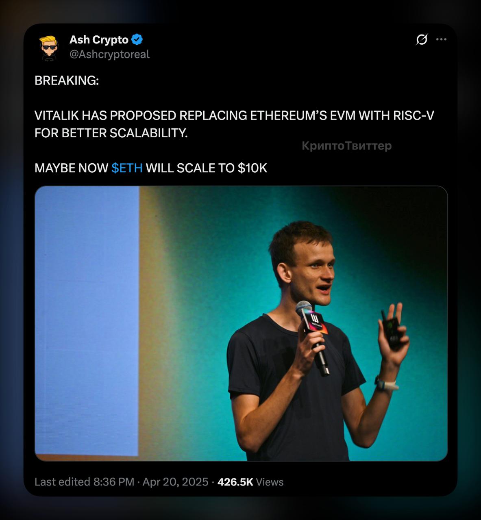The width and height of the screenshot is (481, 520).
Task: Click the "$10K" text in the tweet
Action: (252, 168)
